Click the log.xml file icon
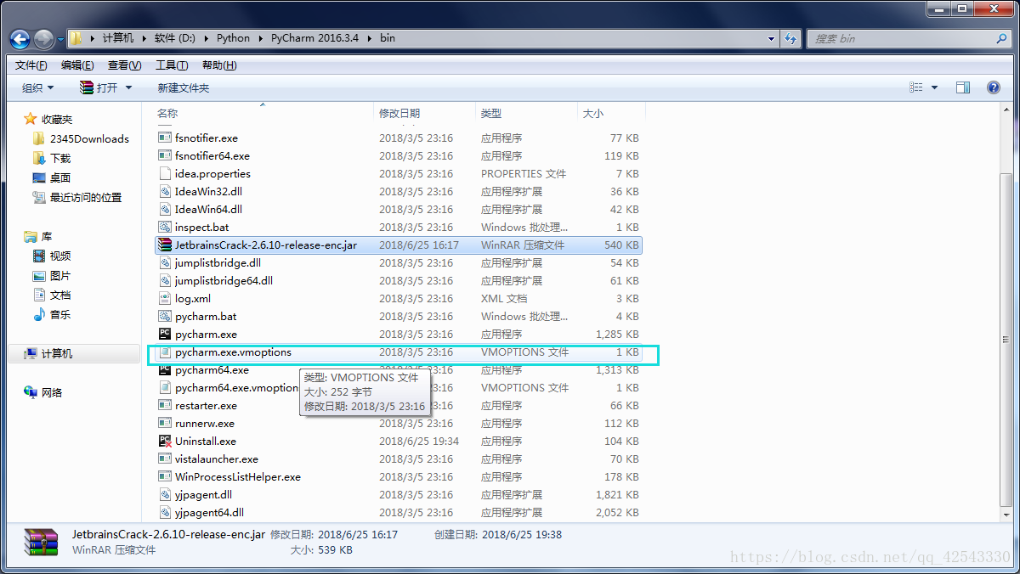This screenshot has width=1020, height=574. pyautogui.click(x=166, y=298)
